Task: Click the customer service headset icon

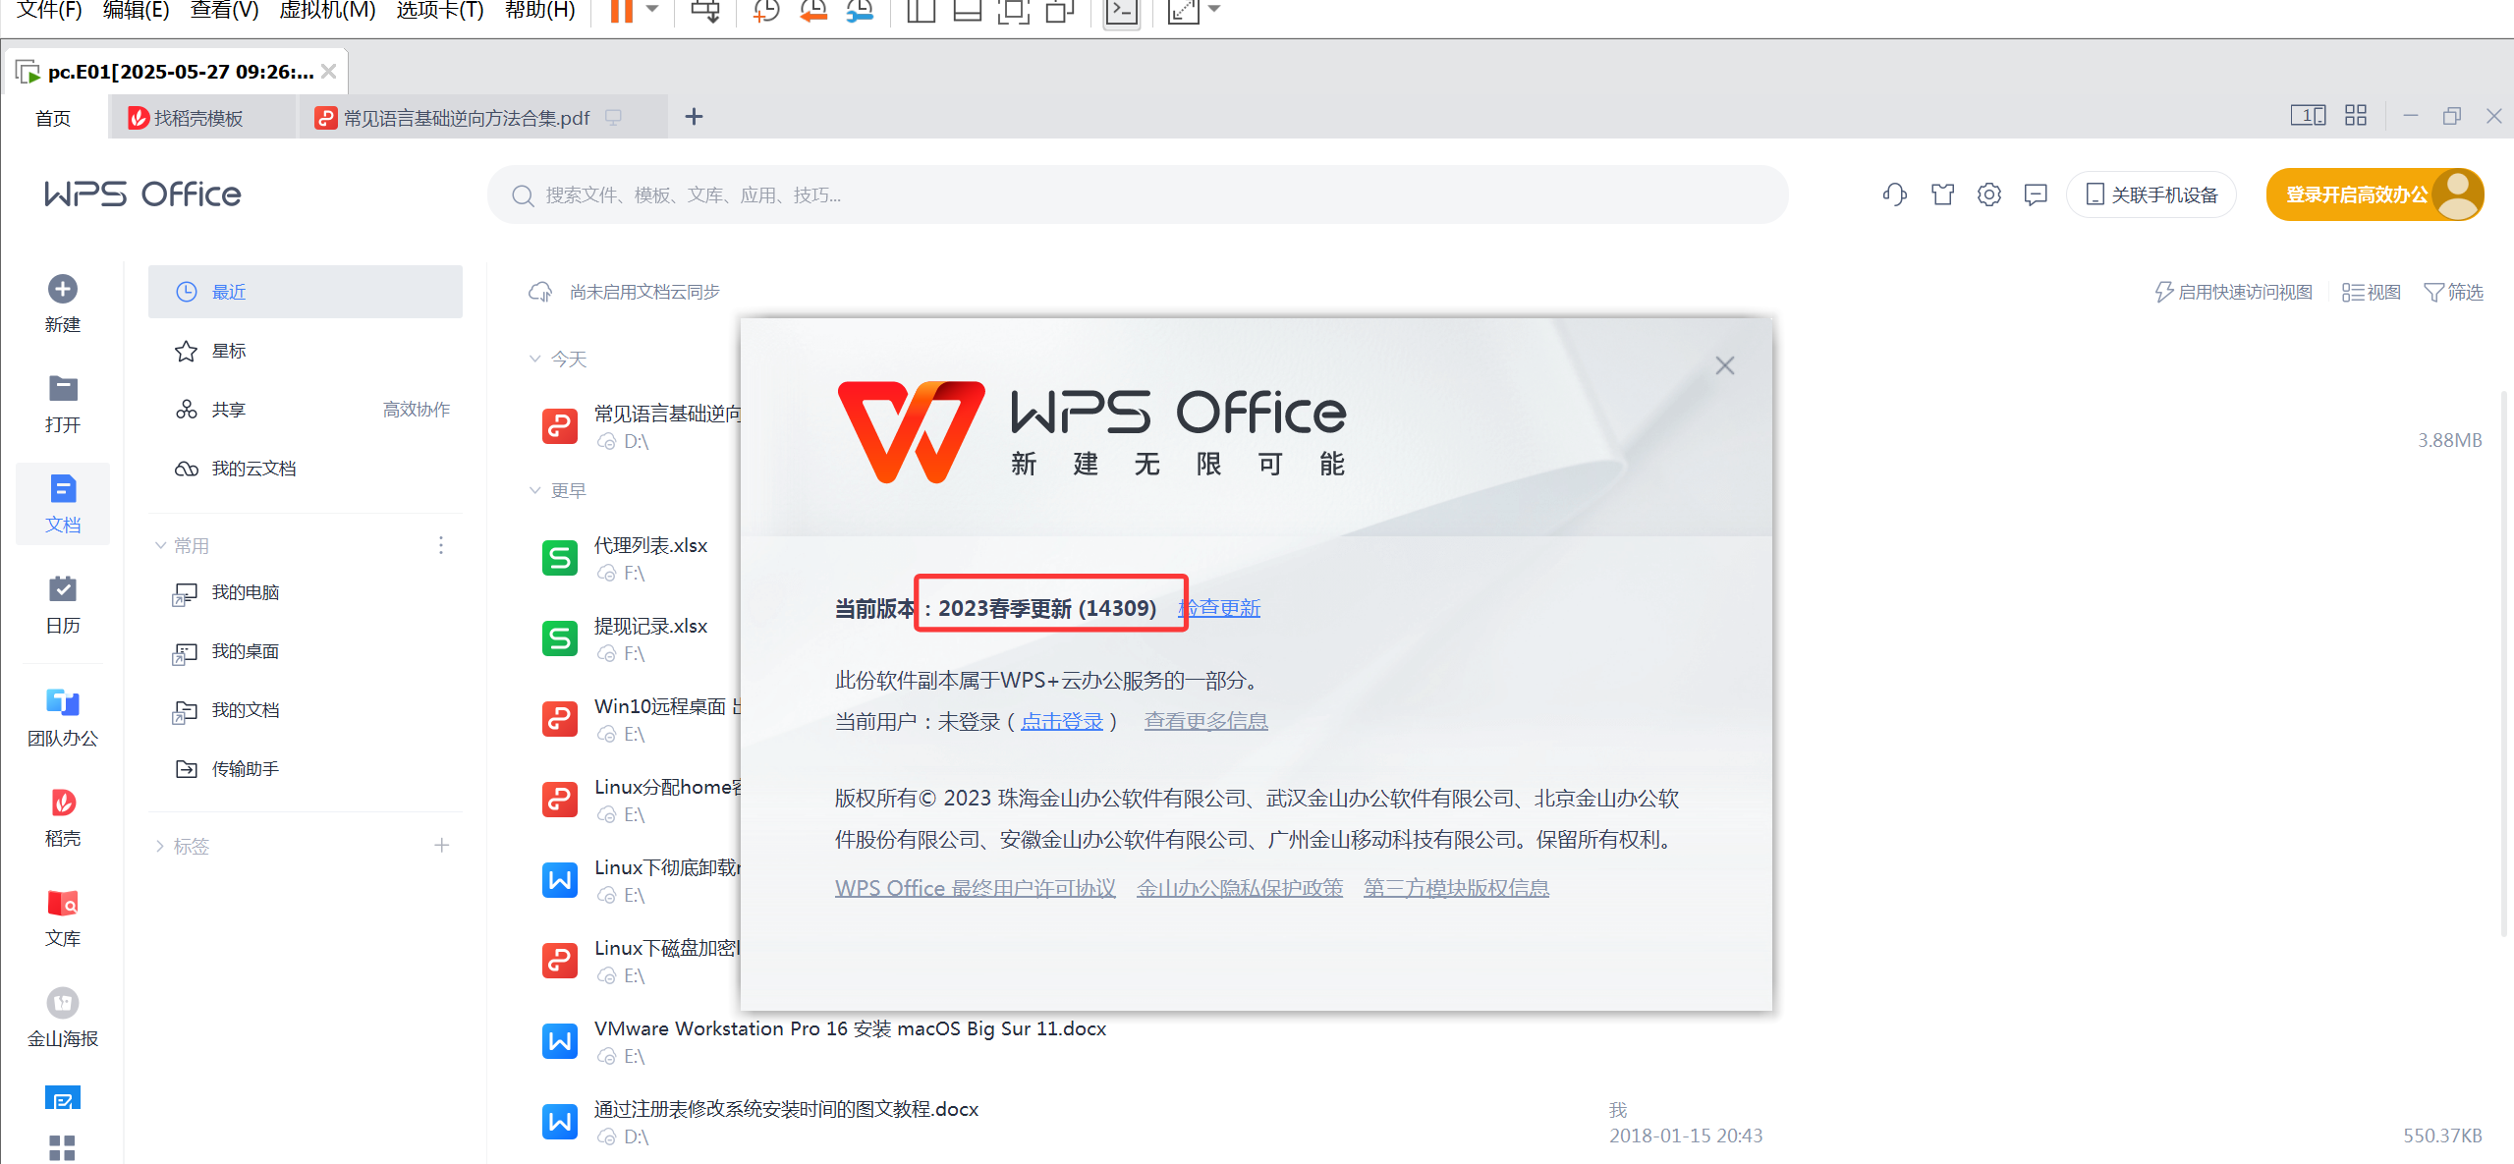Action: pyautogui.click(x=1895, y=194)
